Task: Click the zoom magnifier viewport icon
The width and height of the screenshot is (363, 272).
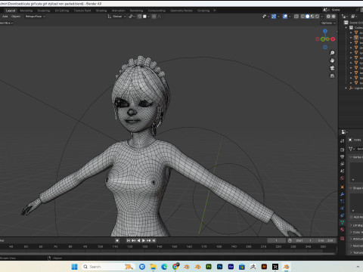Action: (332, 53)
